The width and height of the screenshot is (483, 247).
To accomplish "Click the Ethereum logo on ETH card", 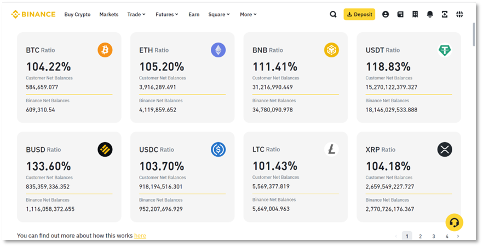I will tap(218, 50).
